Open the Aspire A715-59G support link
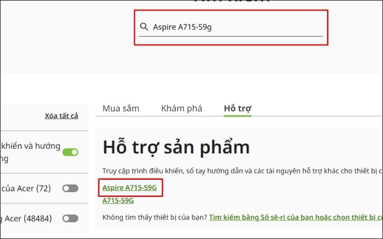This screenshot has width=383, height=239. (x=129, y=187)
